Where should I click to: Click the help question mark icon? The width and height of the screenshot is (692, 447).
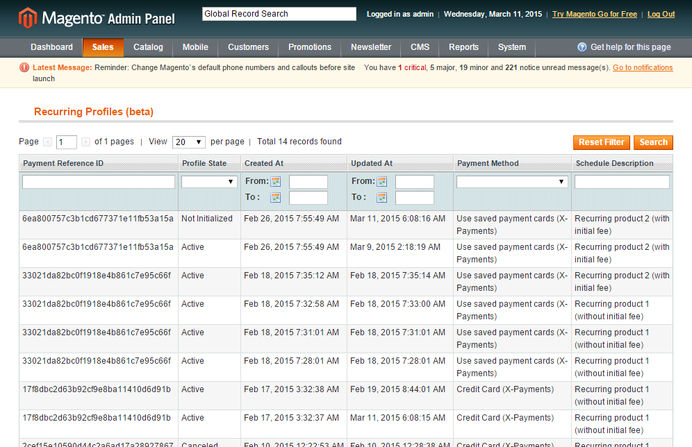582,47
